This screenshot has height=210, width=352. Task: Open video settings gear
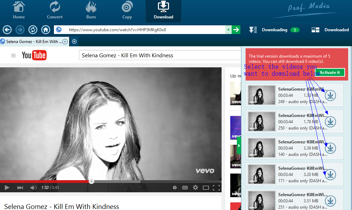195,187
